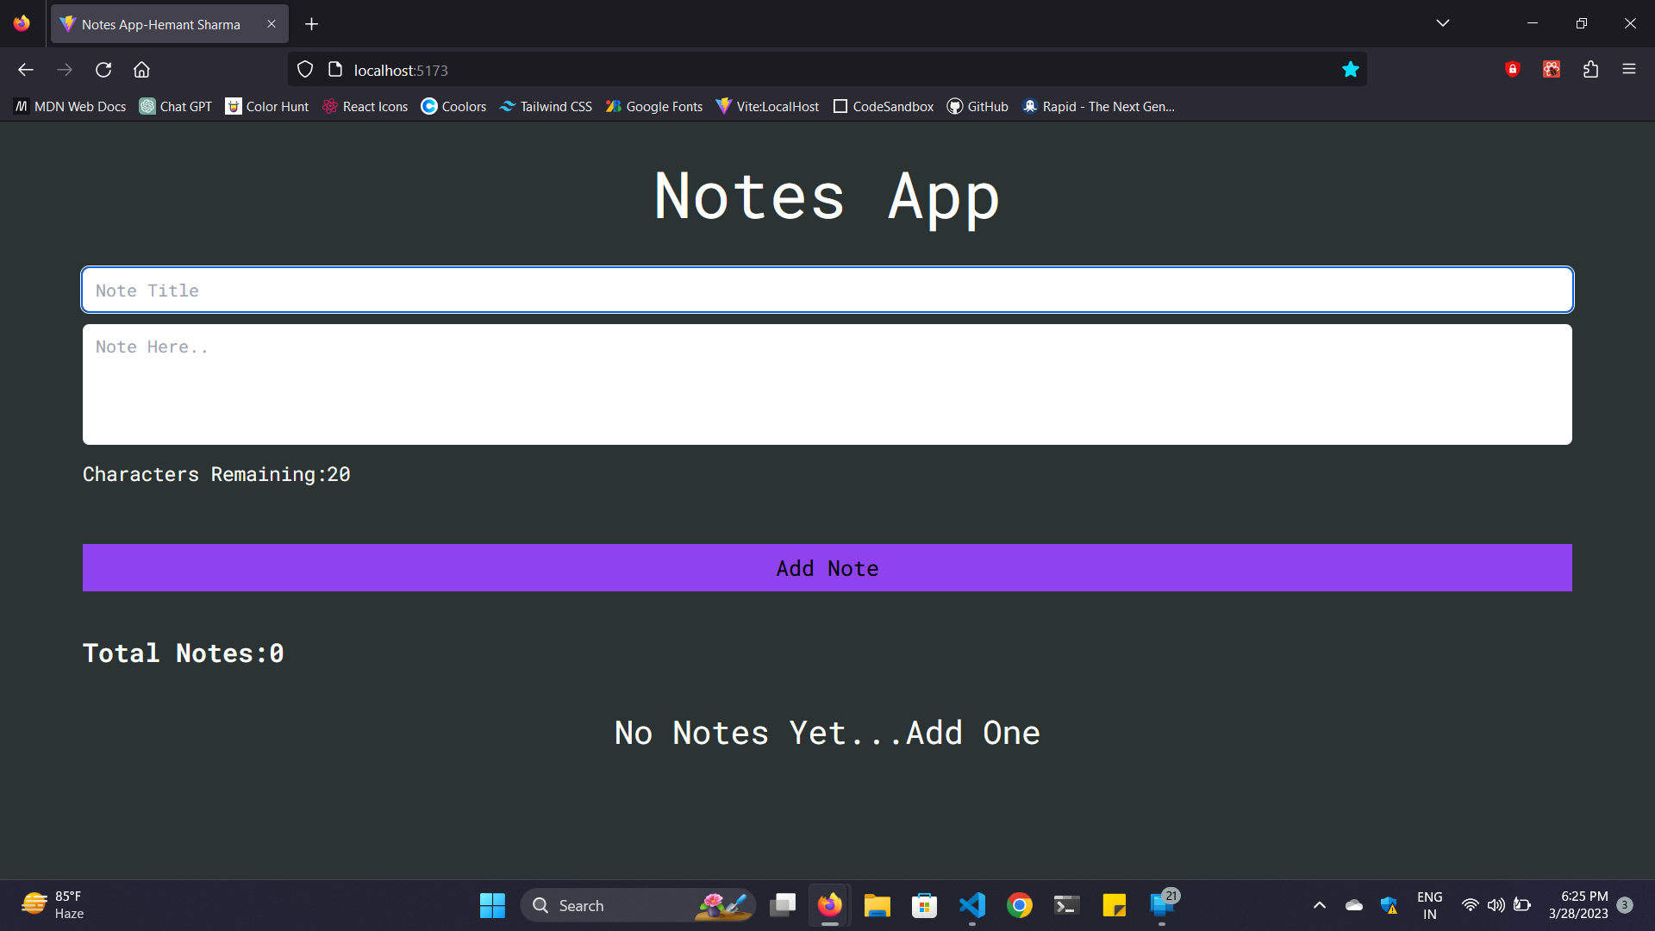Open the clock showing 6:25 PM
1655x931 pixels.
(x=1578, y=905)
